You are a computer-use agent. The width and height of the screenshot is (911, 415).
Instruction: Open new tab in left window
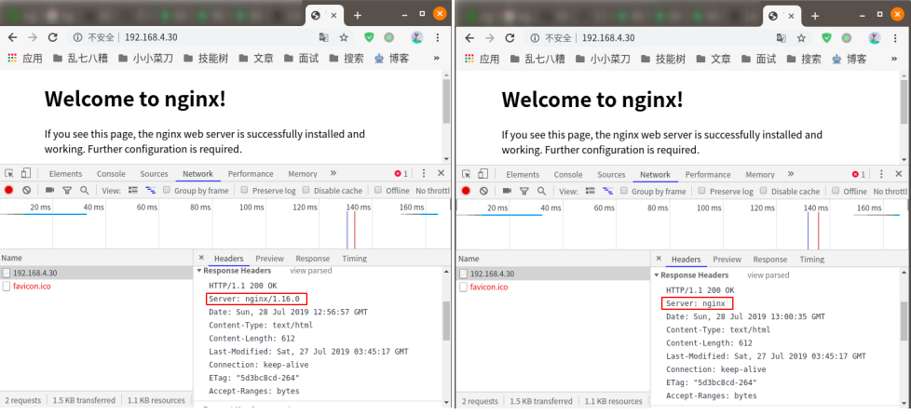point(358,15)
